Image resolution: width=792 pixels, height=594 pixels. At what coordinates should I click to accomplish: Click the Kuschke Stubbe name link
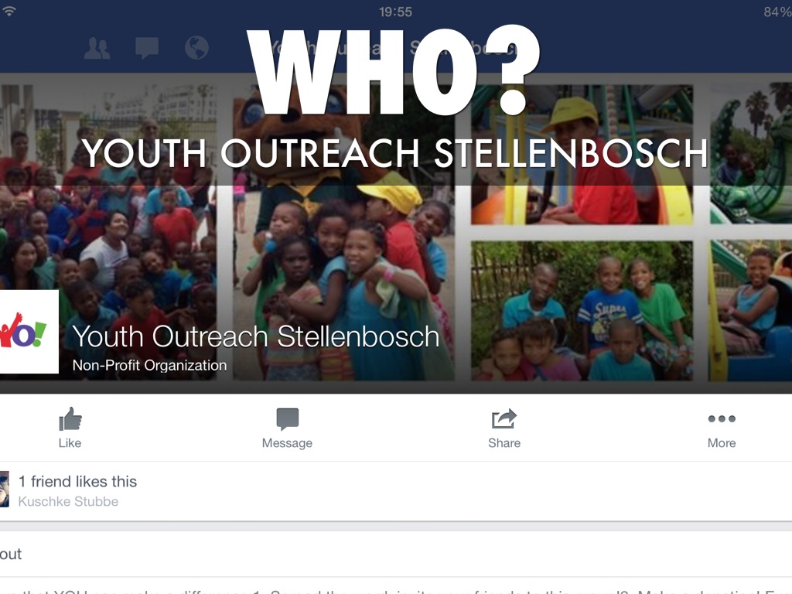(x=68, y=501)
